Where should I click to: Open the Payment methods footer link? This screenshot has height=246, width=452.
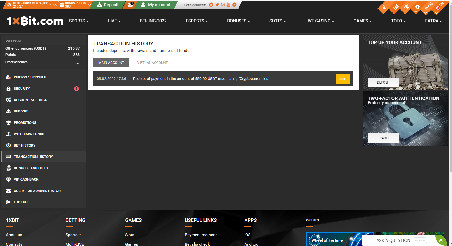click(201, 235)
